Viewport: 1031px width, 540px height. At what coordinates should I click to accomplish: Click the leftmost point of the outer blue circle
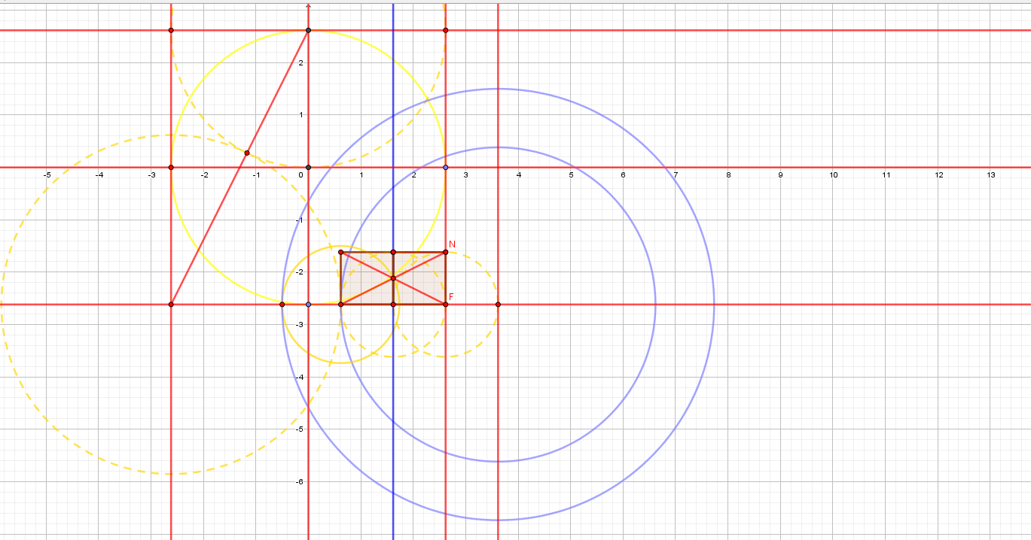point(282,304)
